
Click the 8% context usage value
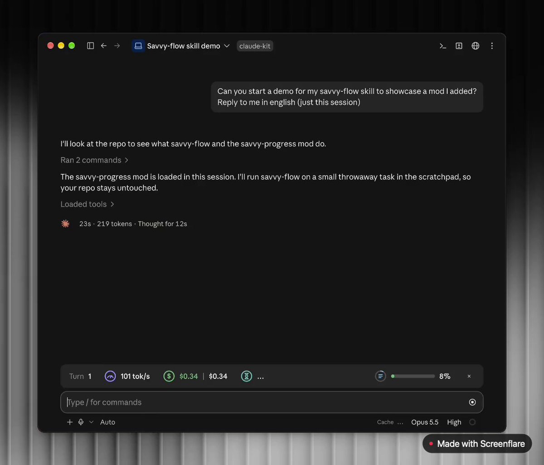pyautogui.click(x=445, y=376)
